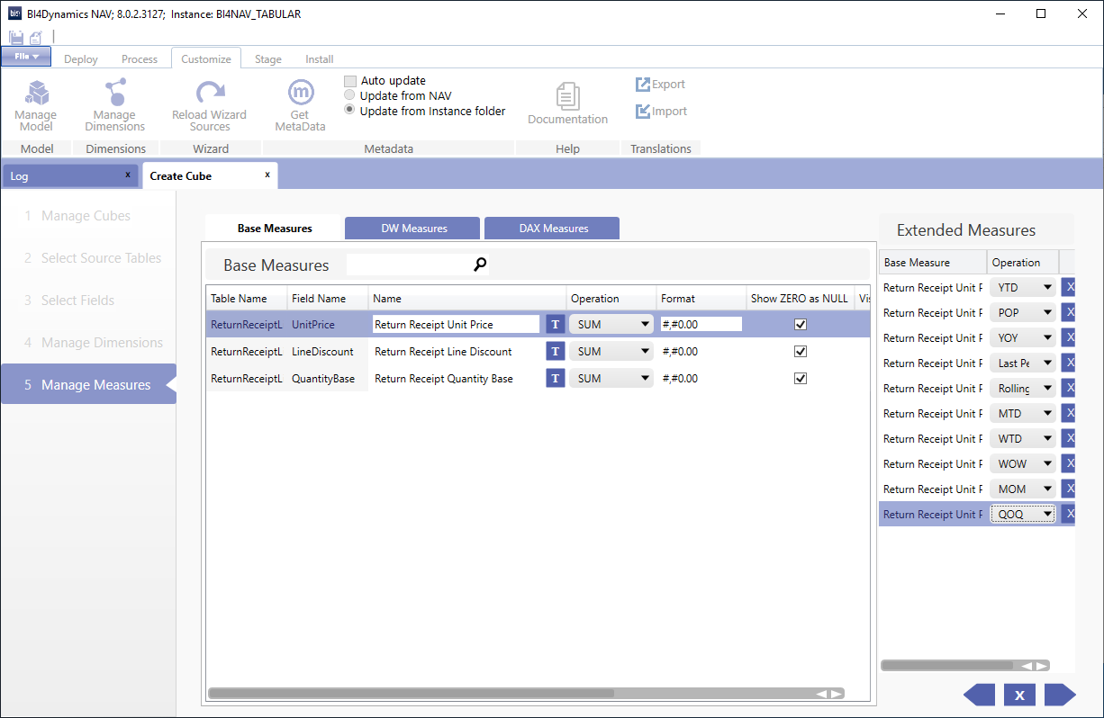Toggle Show ZERO as NULL for QuantityBase

(x=801, y=379)
